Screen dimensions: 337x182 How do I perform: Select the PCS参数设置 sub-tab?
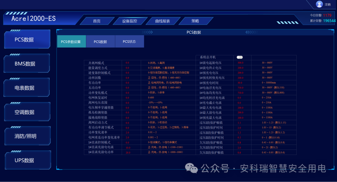click(x=71, y=42)
